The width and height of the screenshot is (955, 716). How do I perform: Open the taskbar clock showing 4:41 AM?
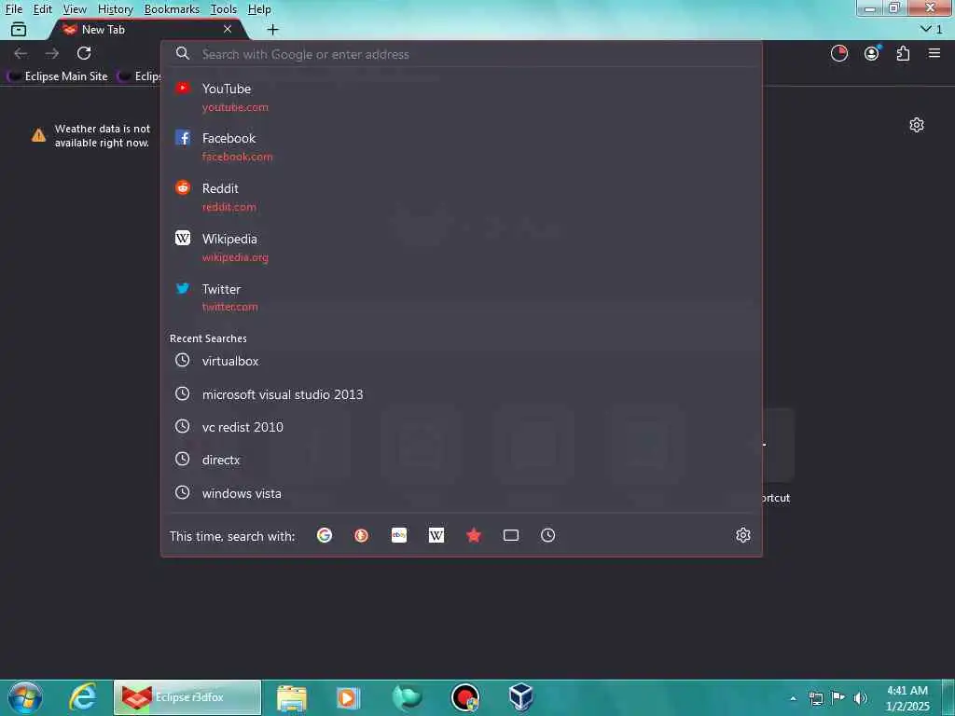click(x=907, y=698)
